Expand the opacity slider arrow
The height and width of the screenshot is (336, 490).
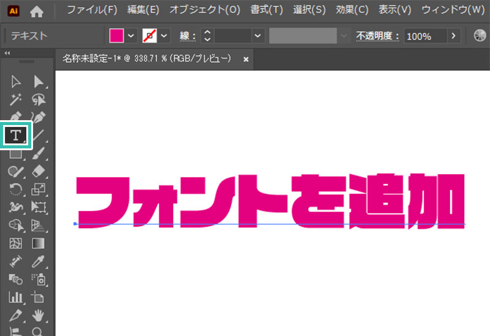pyautogui.click(x=453, y=36)
